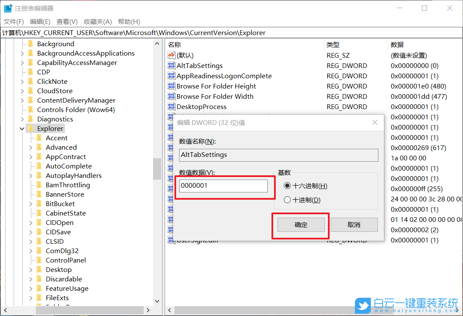Click the AltTabSettings REG_DWORD icon

[171, 65]
